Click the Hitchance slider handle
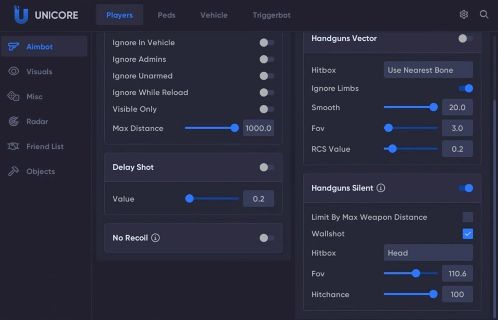Image resolution: width=498 pixels, height=320 pixels. coord(433,294)
